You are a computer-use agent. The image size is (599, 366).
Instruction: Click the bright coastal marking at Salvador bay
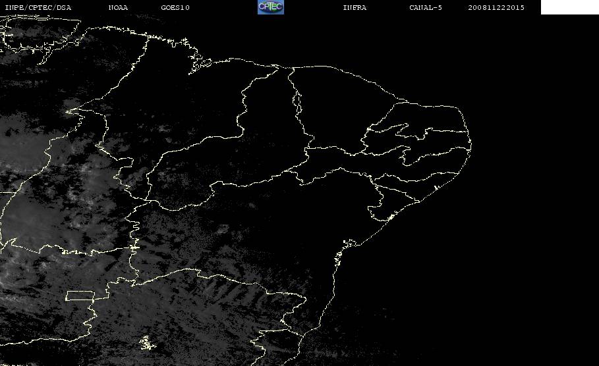click(x=349, y=243)
